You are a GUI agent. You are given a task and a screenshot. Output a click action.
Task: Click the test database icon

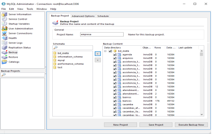click(x=55, y=67)
